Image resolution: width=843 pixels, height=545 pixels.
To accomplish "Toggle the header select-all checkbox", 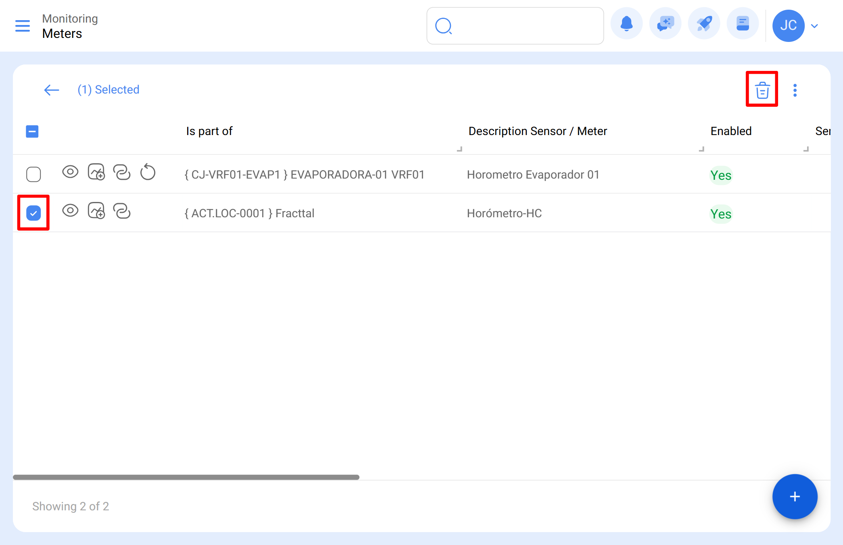I will pos(32,131).
